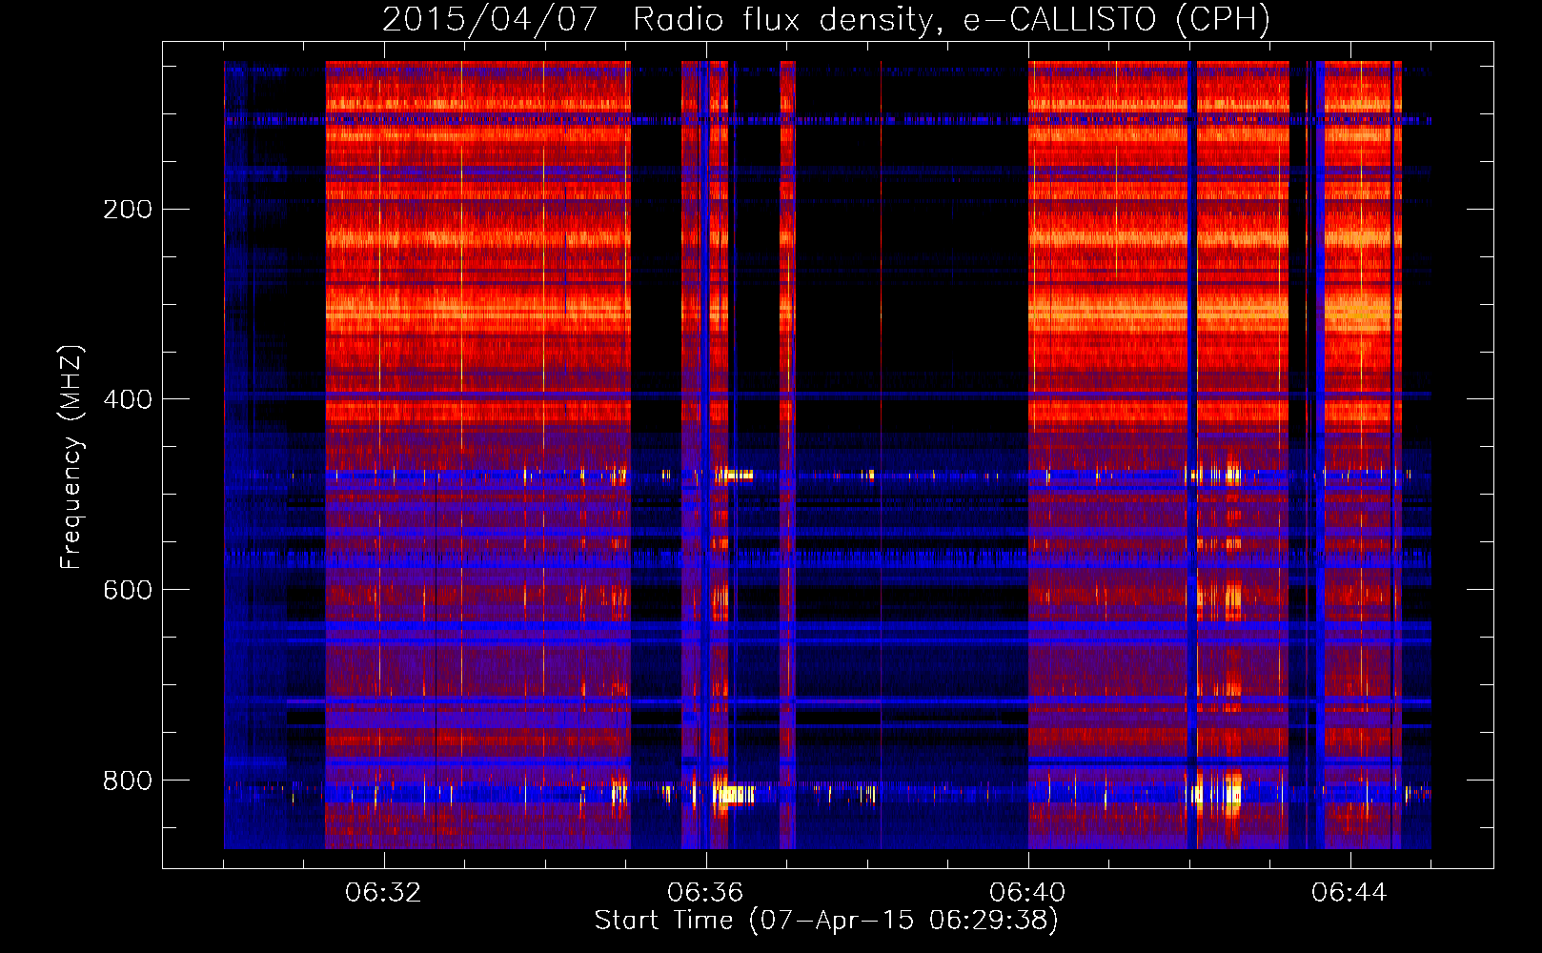Click the 06:40 time tick label
1542x953 pixels.
[x=1027, y=893]
